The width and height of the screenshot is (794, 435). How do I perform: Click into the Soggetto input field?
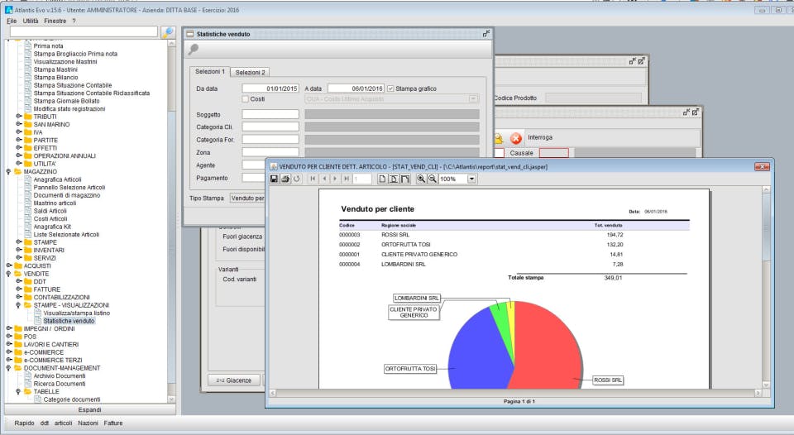270,114
